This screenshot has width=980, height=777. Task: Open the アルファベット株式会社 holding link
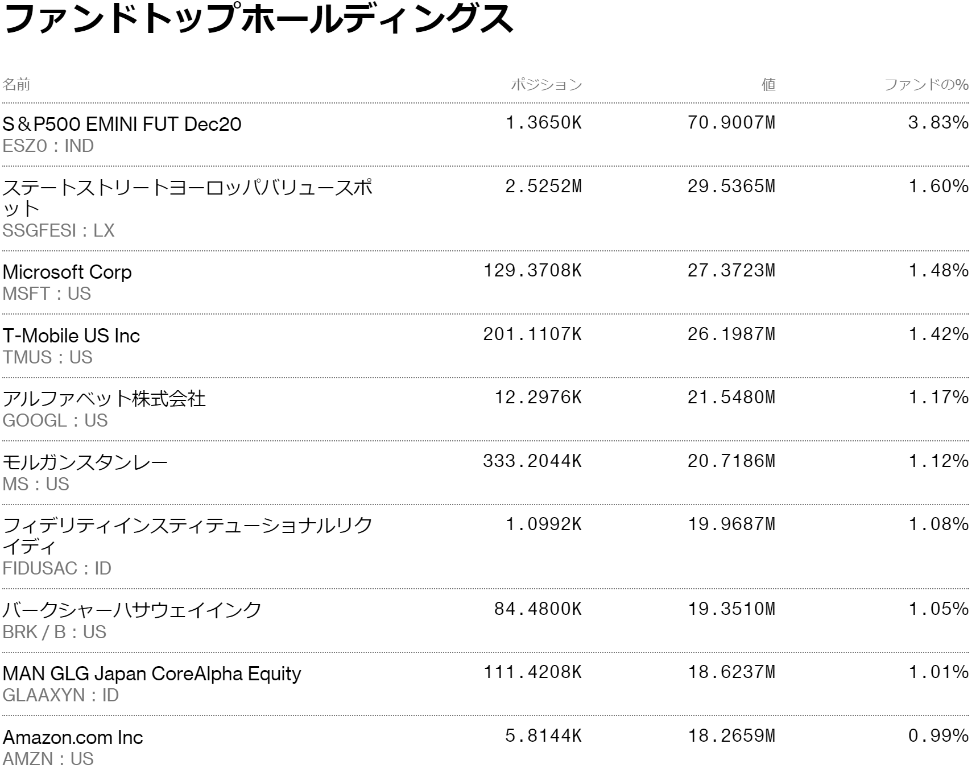(104, 398)
